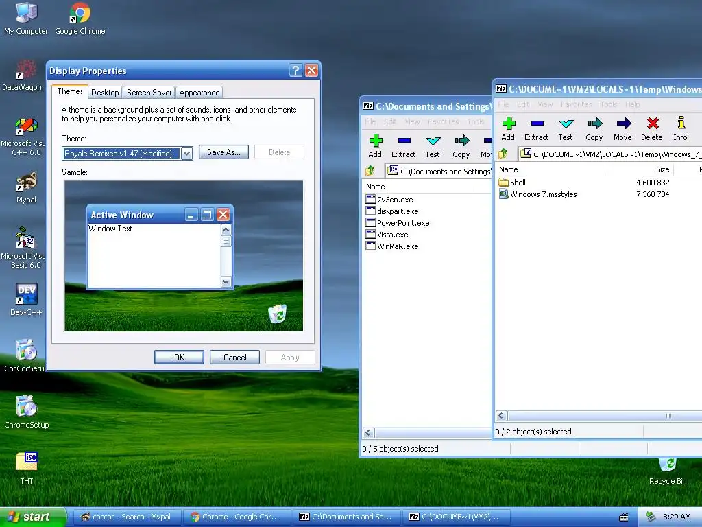Open Recycle Bin on desktop

668,472
